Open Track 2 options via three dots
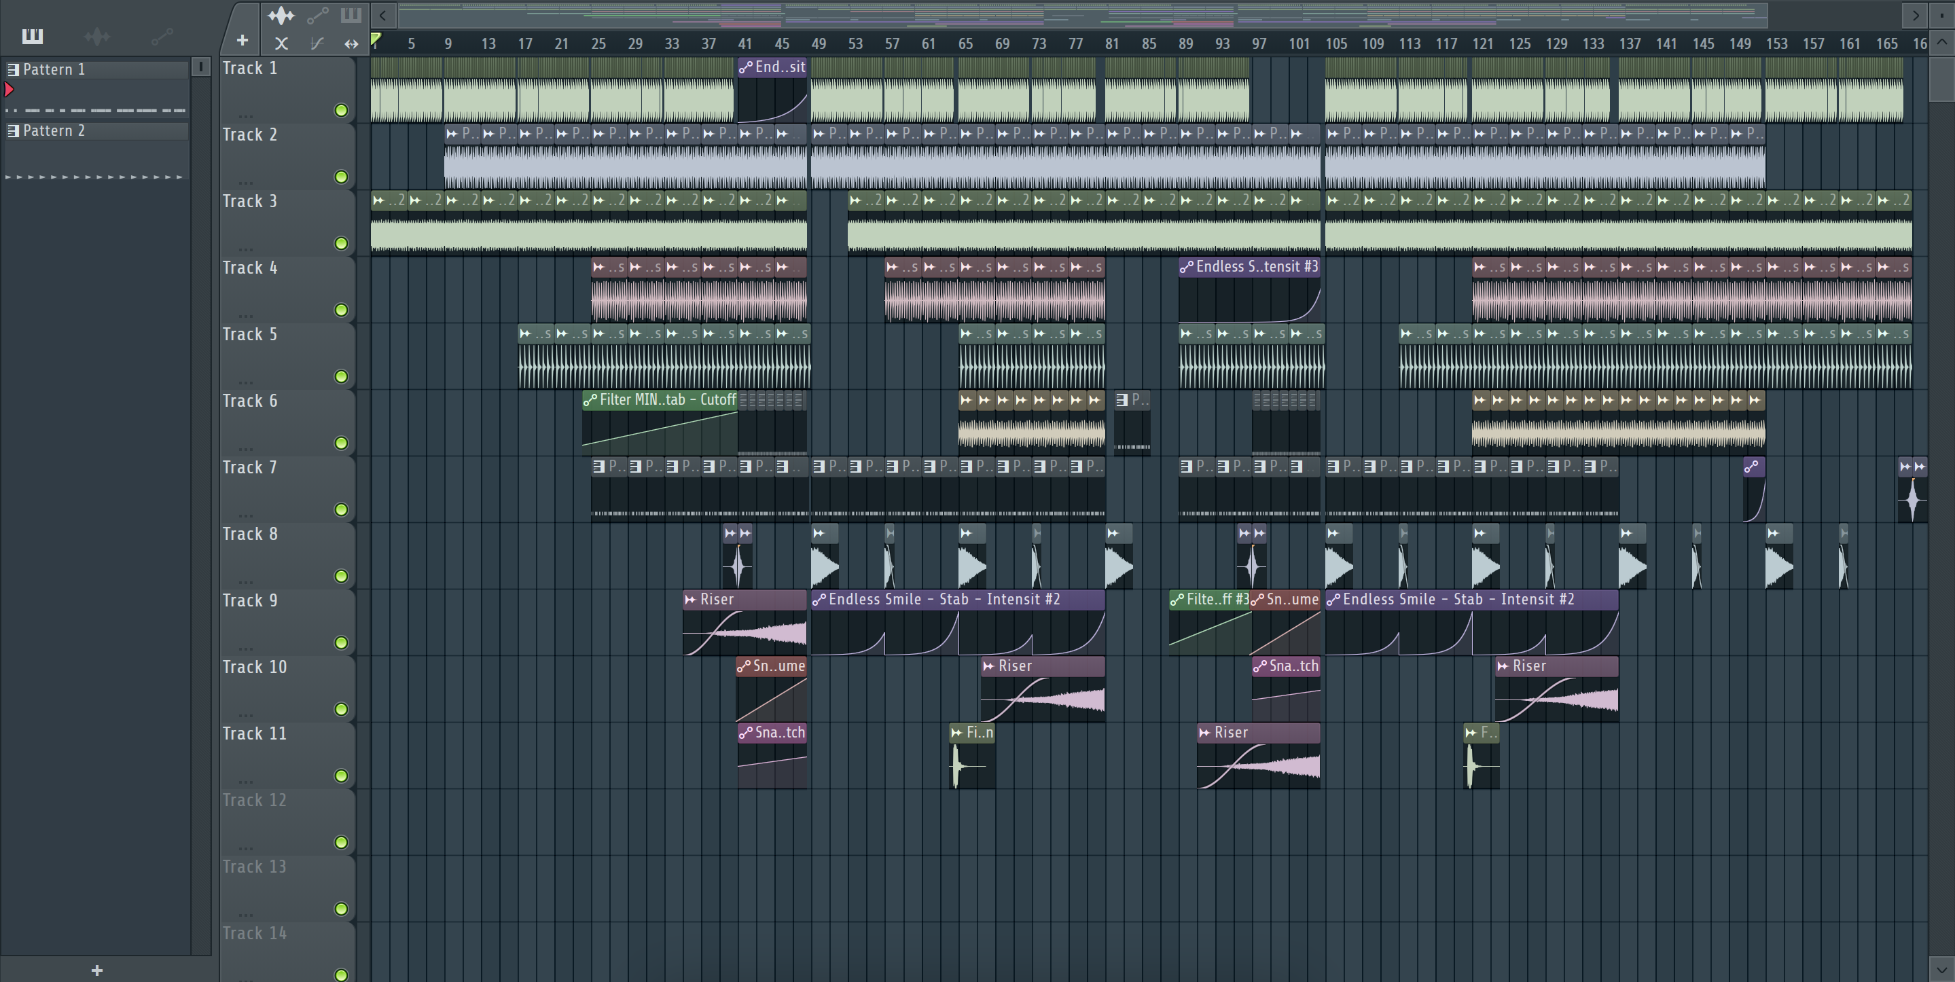Image resolution: width=1955 pixels, height=982 pixels. point(245,183)
